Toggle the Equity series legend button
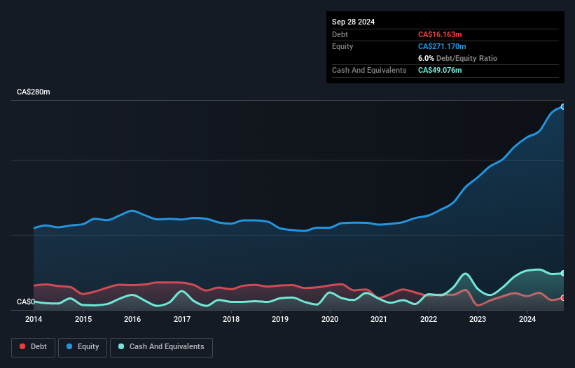575x368 pixels. tap(83, 347)
